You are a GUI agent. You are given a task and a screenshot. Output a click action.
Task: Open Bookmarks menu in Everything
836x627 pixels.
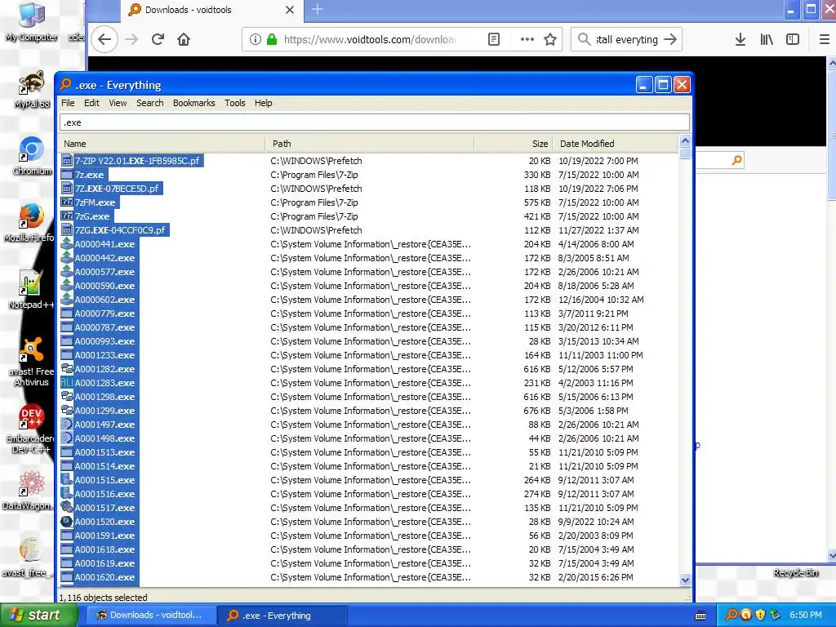194,103
